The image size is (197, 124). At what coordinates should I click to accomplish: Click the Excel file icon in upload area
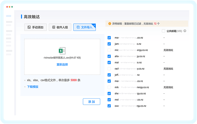[62, 51]
